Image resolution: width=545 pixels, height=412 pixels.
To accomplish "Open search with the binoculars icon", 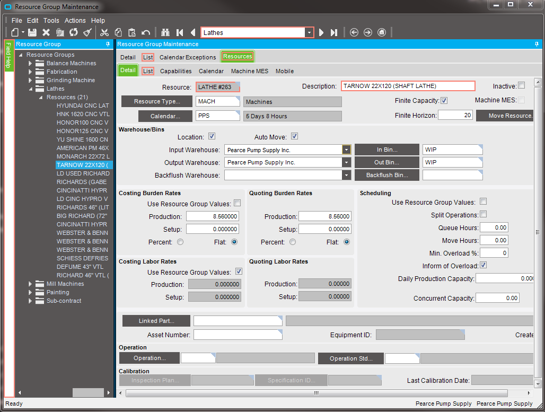I will pyautogui.click(x=165, y=32).
